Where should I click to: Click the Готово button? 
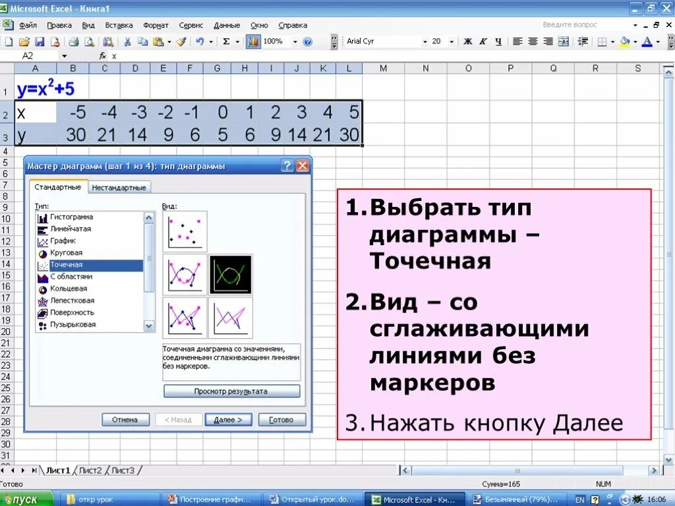(x=281, y=420)
